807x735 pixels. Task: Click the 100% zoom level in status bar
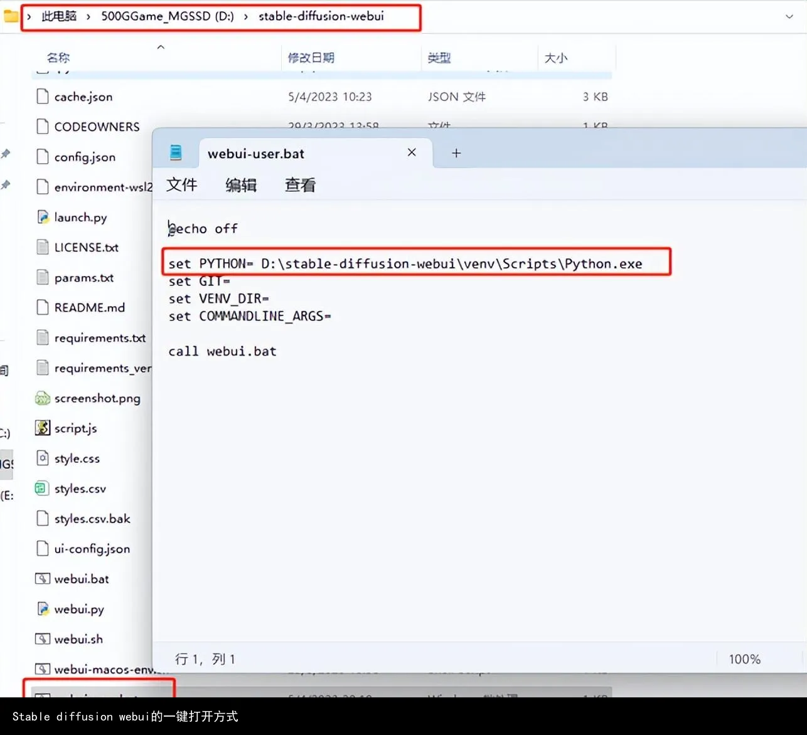pos(744,659)
